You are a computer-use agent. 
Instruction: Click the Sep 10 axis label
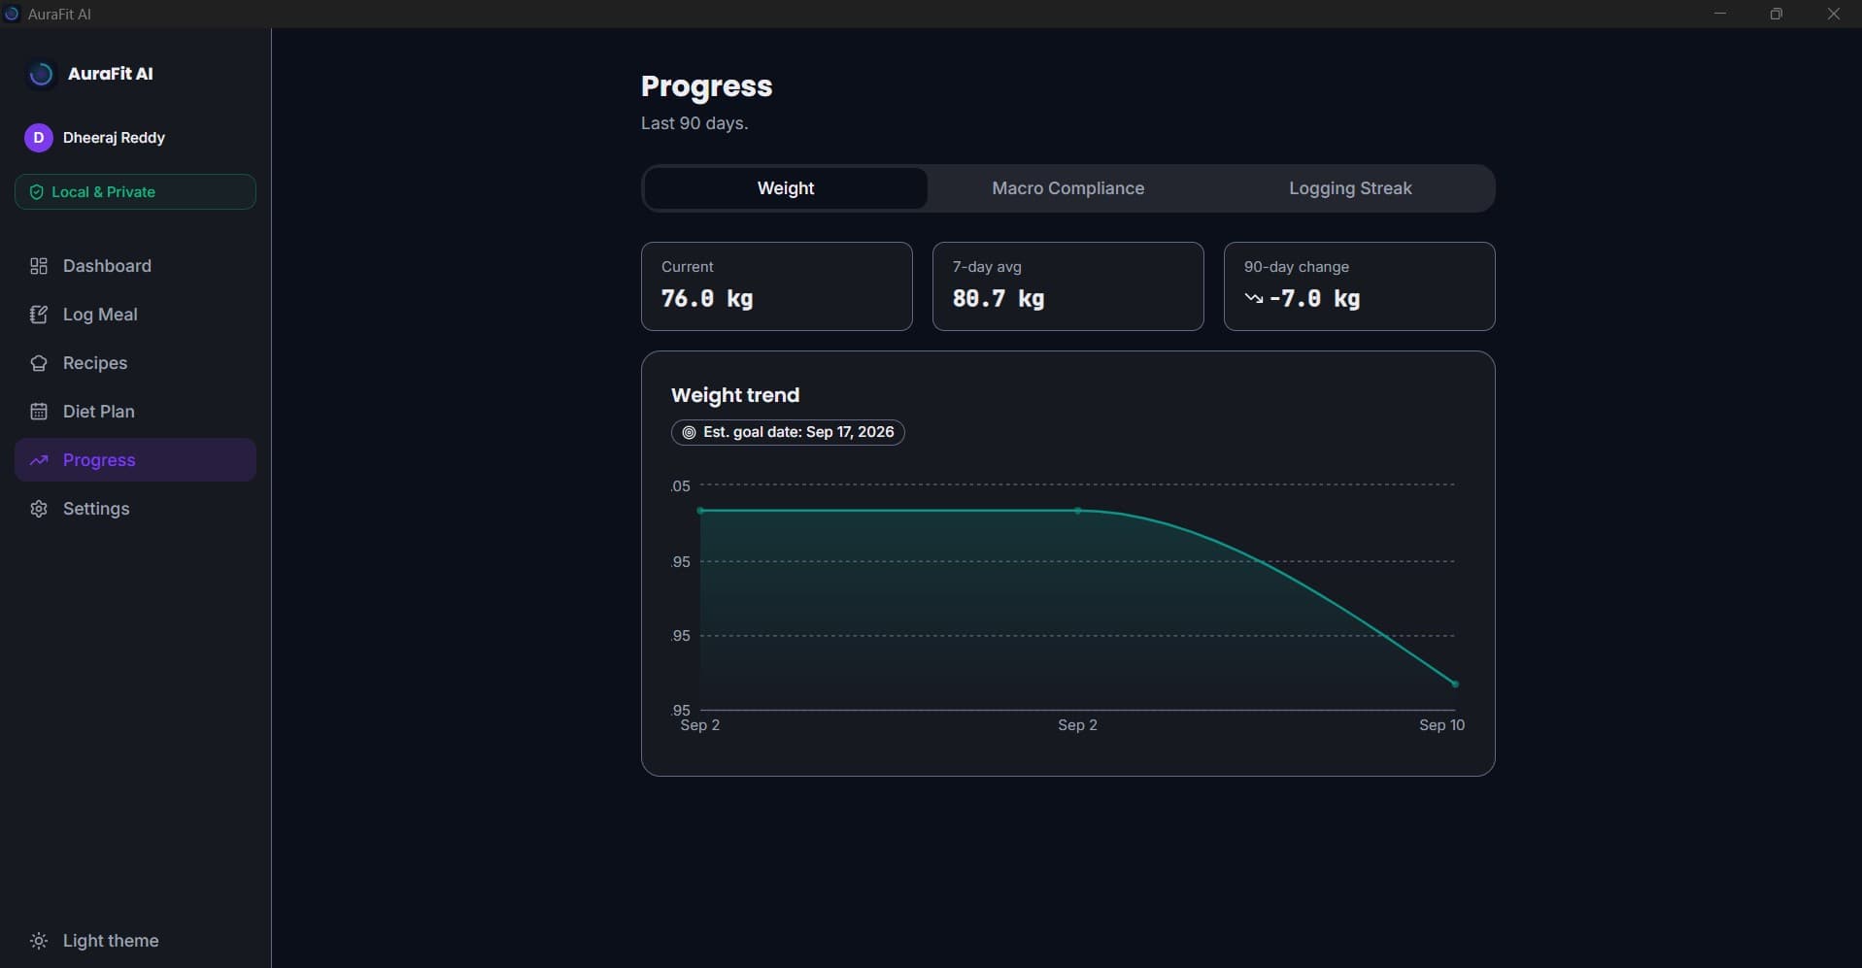[x=1441, y=725]
